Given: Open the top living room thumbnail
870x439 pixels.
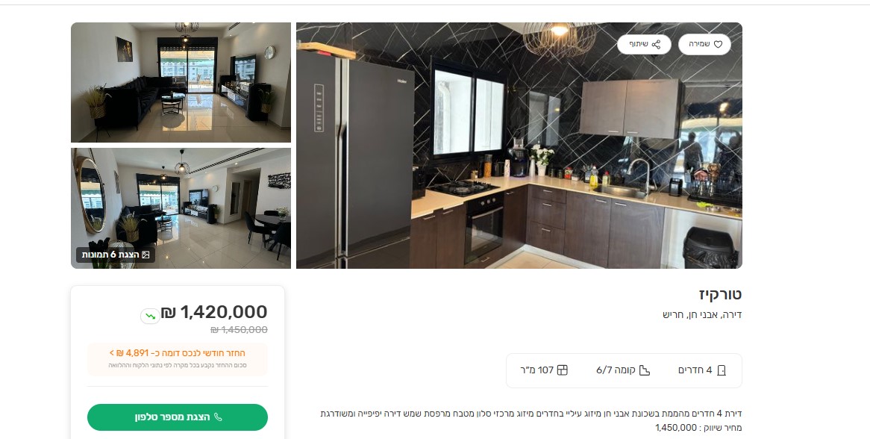Looking at the screenshot, I should point(181,82).
